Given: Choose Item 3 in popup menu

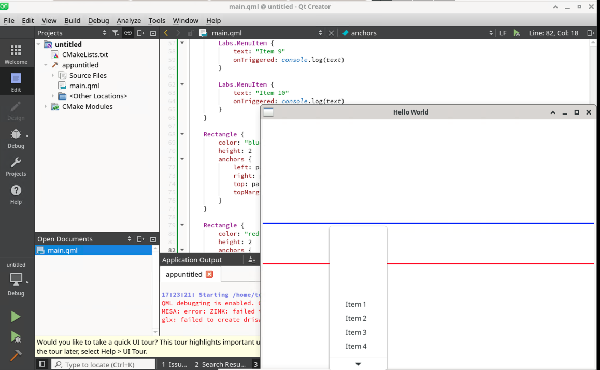Looking at the screenshot, I should coord(358,332).
